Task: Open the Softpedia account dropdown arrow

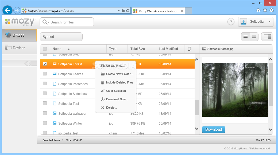Action: 269,22
